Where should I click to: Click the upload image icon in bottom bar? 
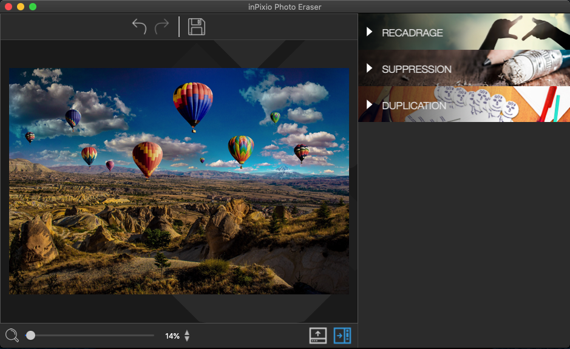[x=318, y=335]
